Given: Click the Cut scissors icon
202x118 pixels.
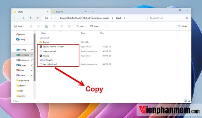Looking at the screenshot, I should click(31, 26).
